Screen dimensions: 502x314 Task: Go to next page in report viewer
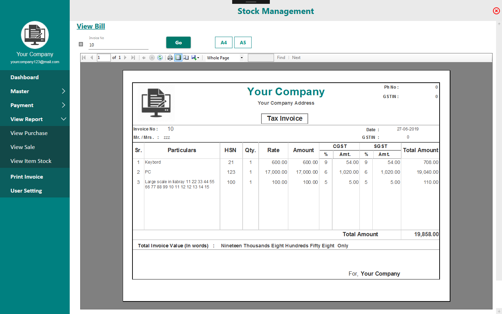tap(125, 58)
